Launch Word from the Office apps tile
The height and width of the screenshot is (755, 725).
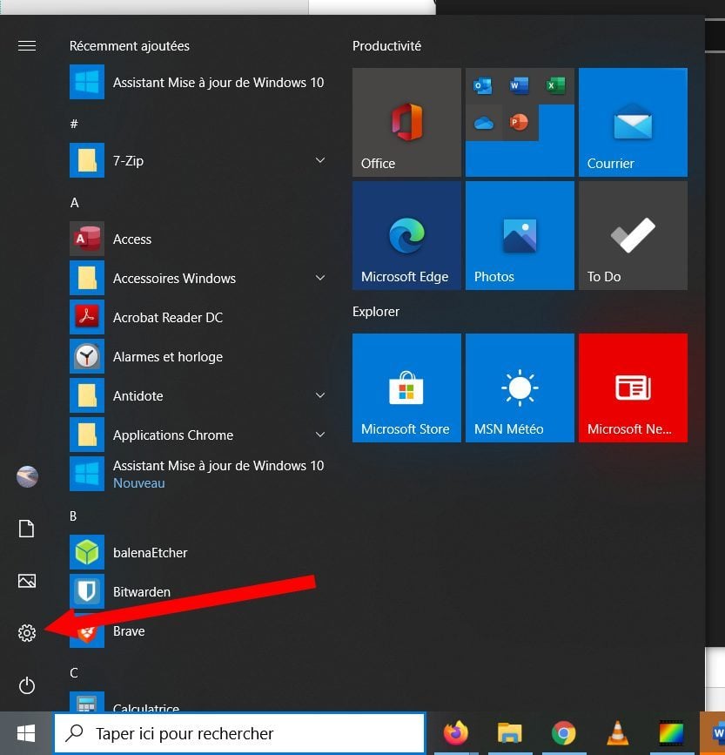point(520,85)
